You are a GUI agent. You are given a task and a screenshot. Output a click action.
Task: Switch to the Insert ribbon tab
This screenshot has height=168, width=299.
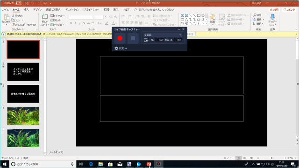[26, 9]
